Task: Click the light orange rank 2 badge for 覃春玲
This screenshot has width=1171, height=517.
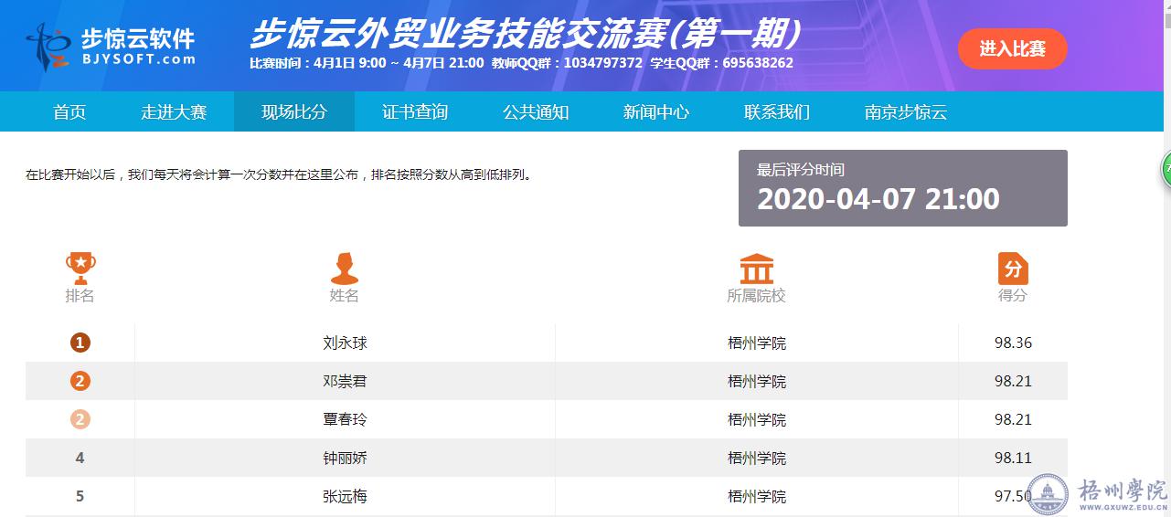Action: tap(80, 420)
